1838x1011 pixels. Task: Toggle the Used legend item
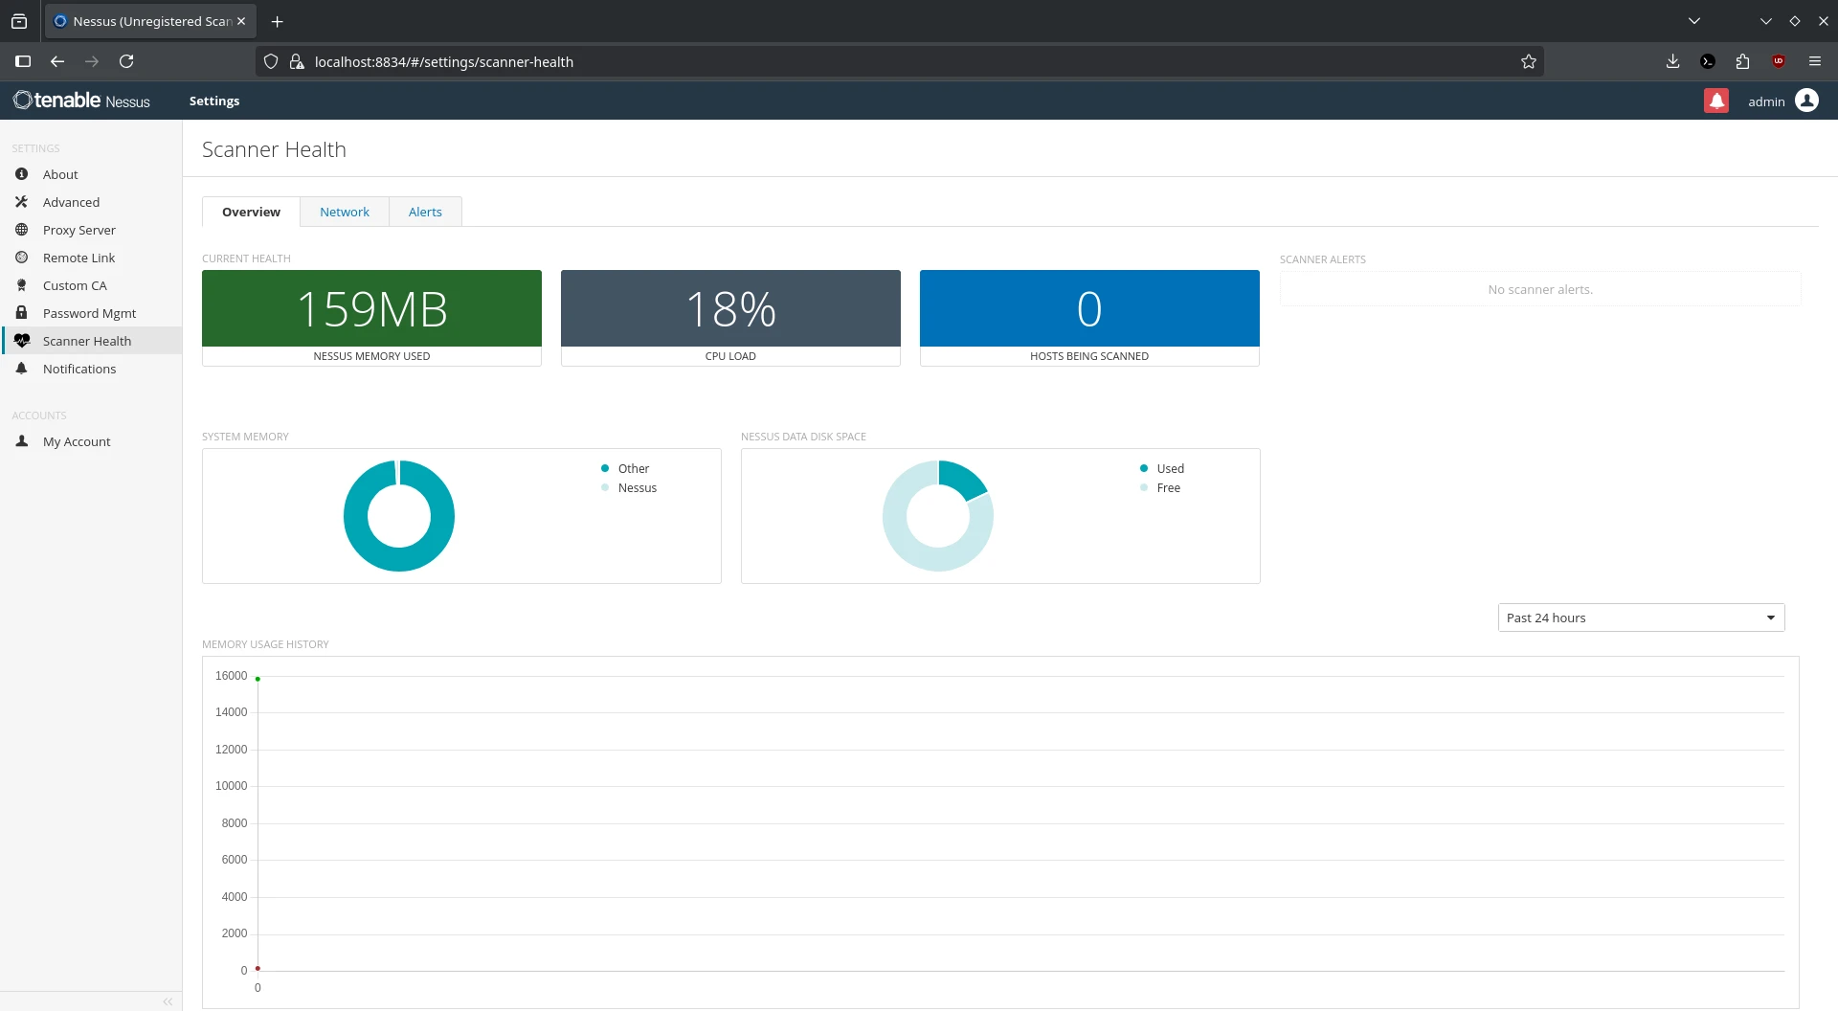pos(1161,468)
